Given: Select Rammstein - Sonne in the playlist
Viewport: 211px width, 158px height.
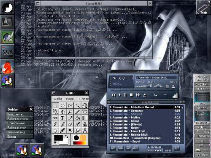Looking at the screenshot, I should pos(145,121).
